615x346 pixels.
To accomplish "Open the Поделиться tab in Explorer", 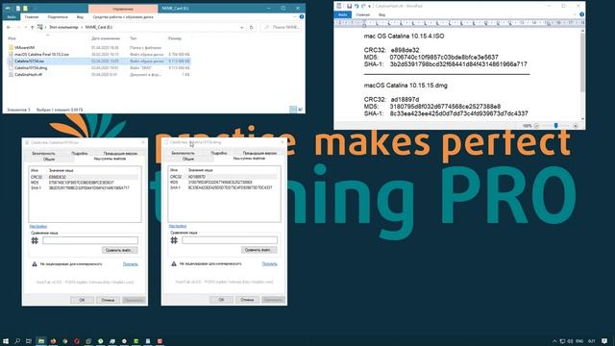I will point(58,17).
